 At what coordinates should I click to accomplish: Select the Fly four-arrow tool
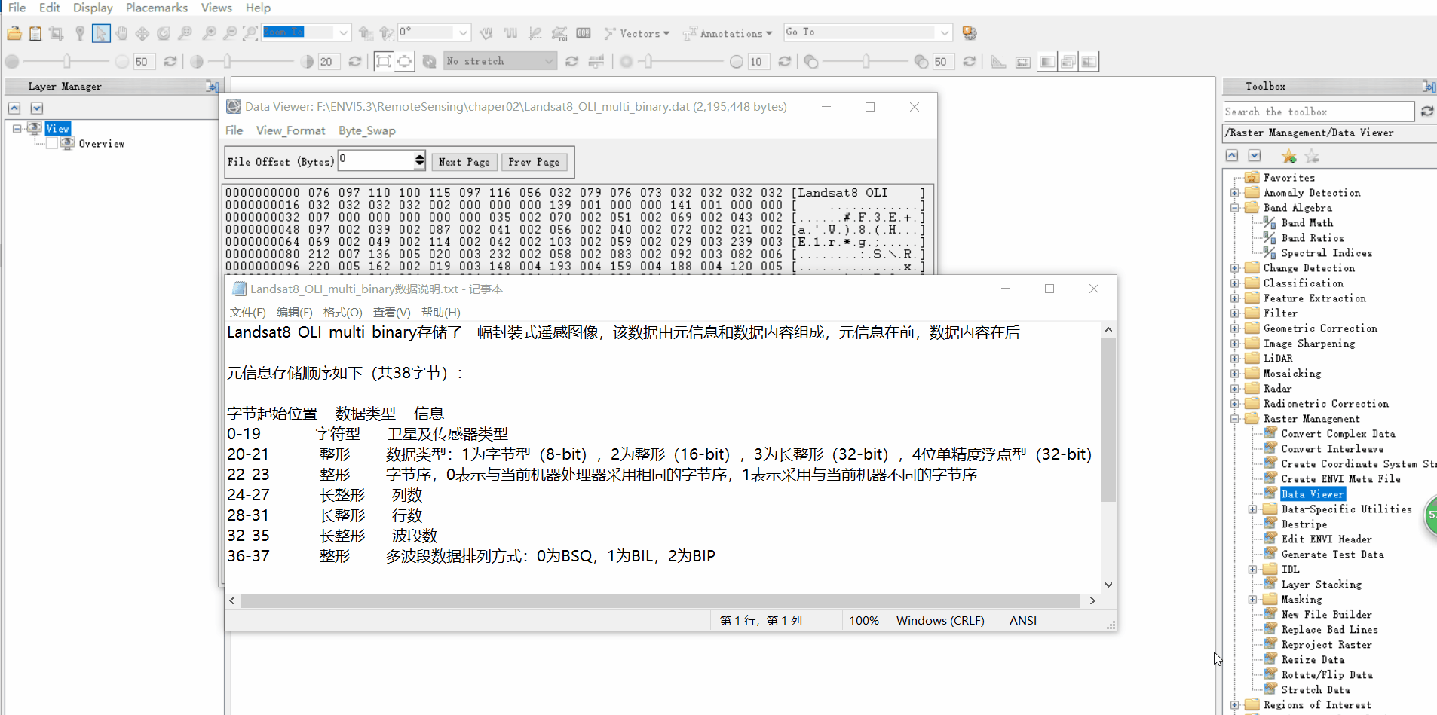(142, 33)
